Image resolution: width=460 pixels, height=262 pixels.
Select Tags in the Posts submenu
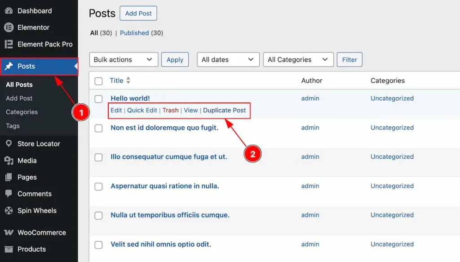pos(13,126)
